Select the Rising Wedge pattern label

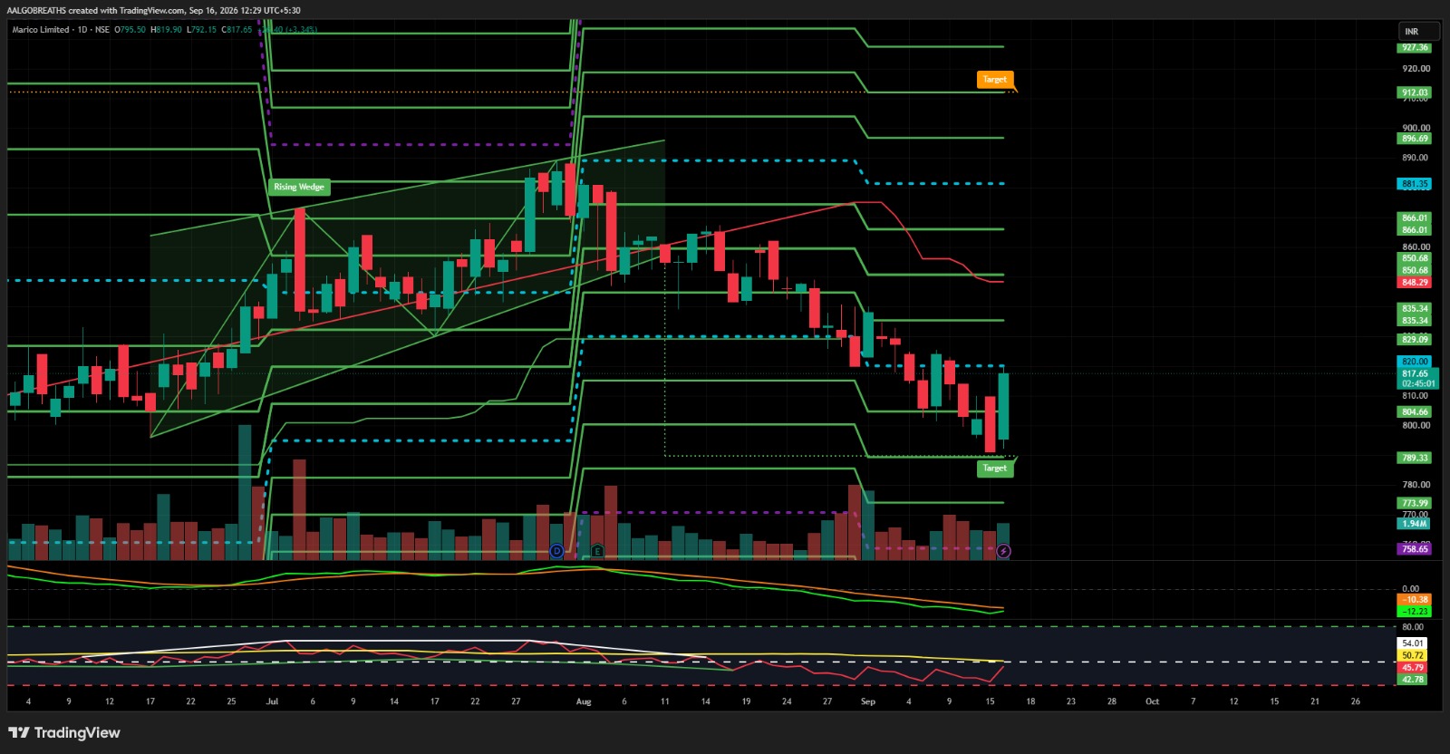point(299,187)
